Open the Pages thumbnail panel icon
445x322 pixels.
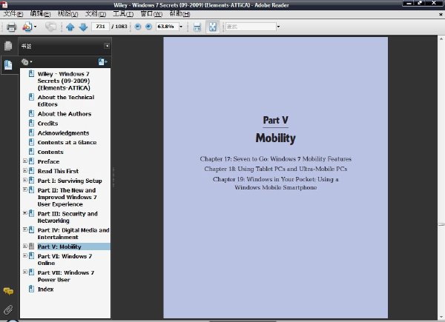tap(8, 46)
